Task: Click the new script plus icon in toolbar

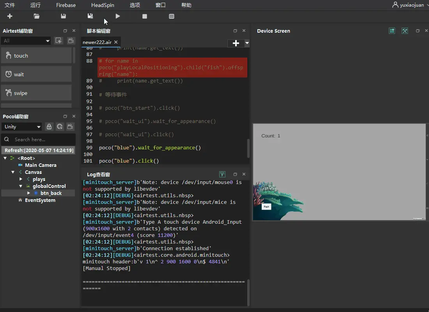Action: click(10, 16)
